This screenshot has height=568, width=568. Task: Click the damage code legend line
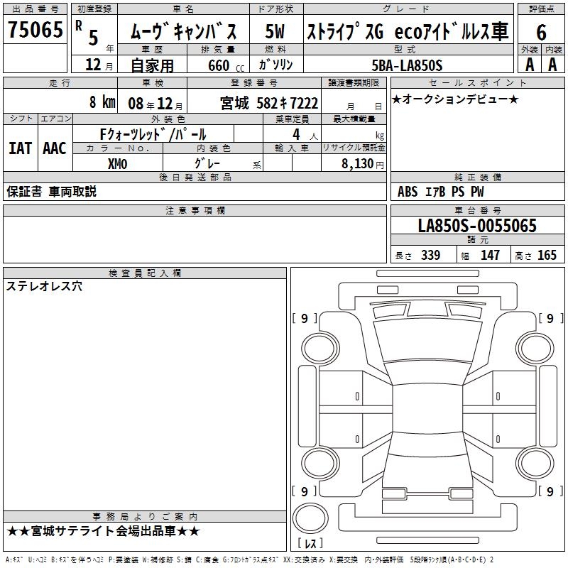[x=250, y=559]
